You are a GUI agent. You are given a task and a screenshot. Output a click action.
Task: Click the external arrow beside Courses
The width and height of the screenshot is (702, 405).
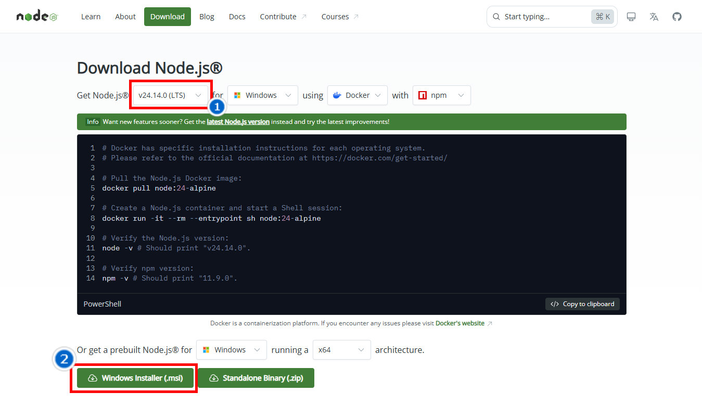coord(356,17)
